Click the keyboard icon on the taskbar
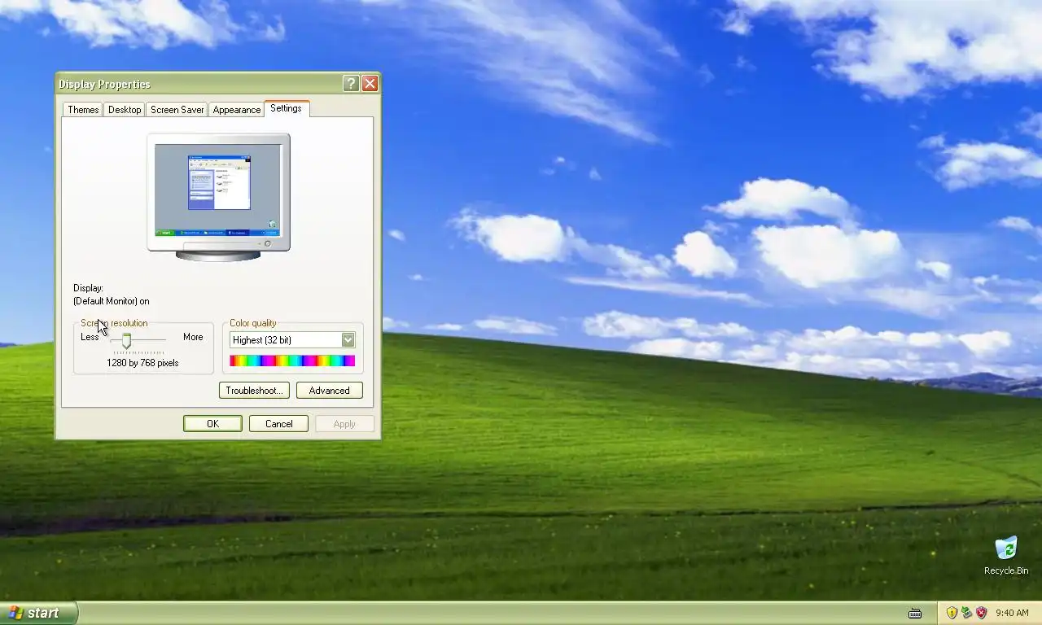1042x625 pixels. click(915, 613)
